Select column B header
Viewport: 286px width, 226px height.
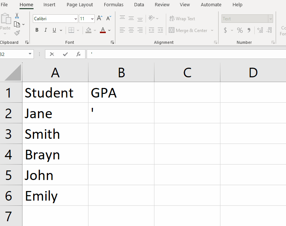tap(121, 73)
